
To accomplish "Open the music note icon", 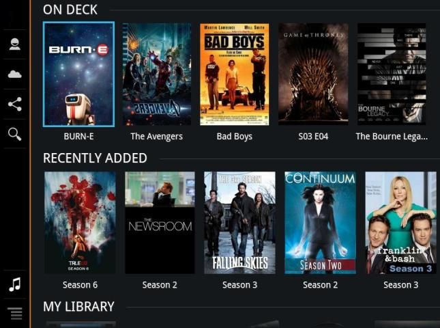I will (14, 284).
